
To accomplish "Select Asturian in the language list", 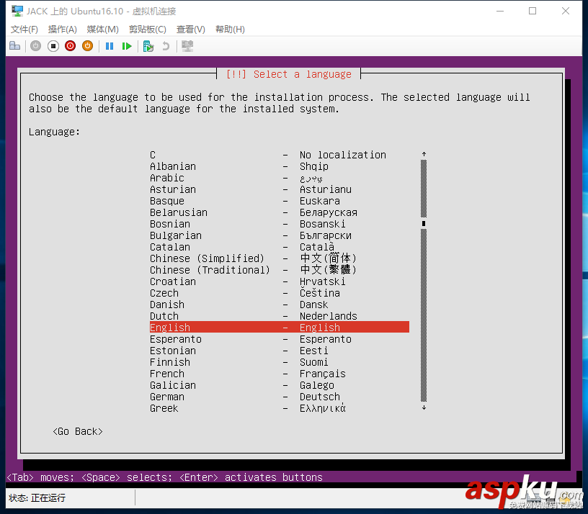I will coord(280,189).
